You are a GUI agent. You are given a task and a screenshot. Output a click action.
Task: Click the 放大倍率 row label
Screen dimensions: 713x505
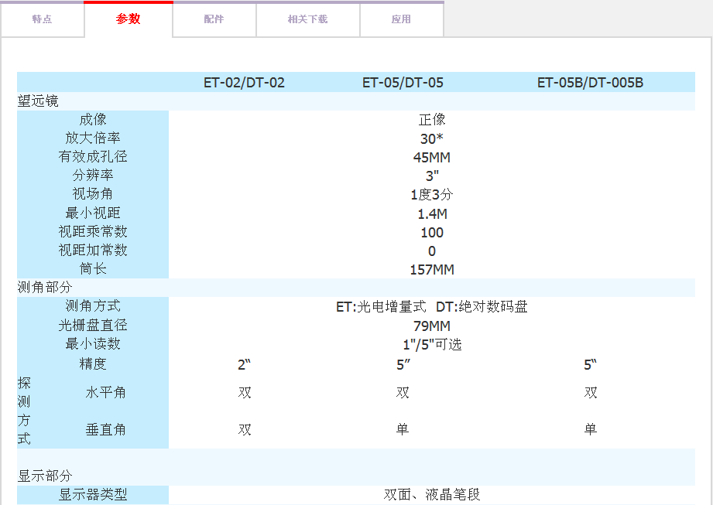[x=93, y=138]
